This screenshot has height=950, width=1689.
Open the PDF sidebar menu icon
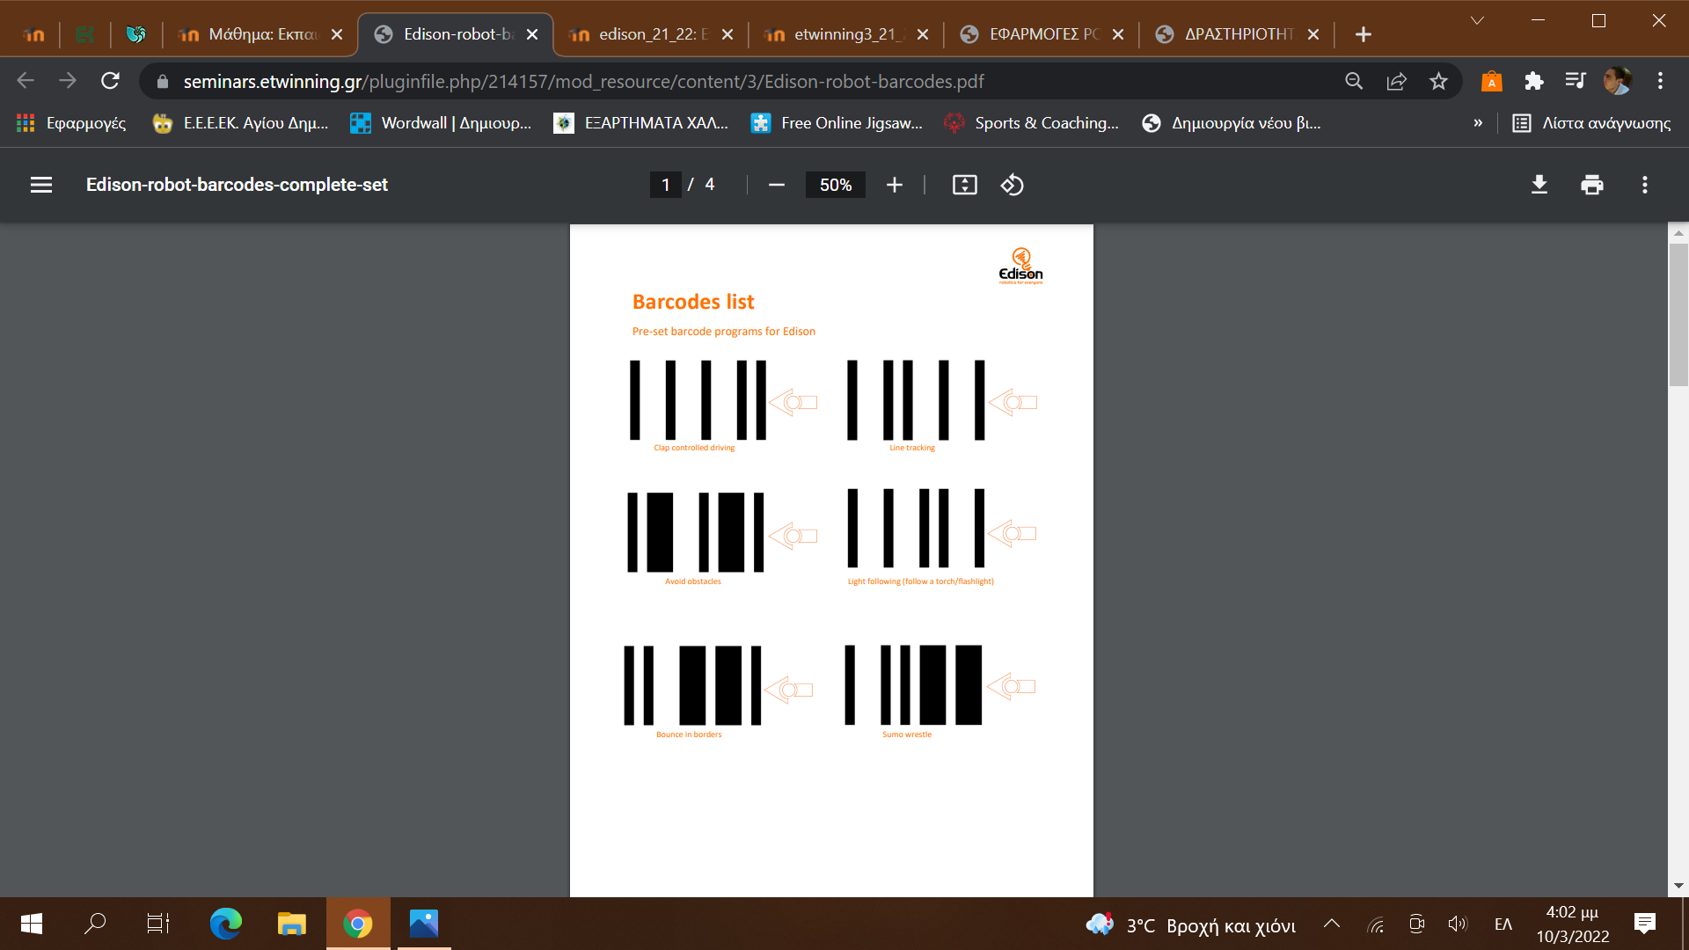click(x=41, y=185)
